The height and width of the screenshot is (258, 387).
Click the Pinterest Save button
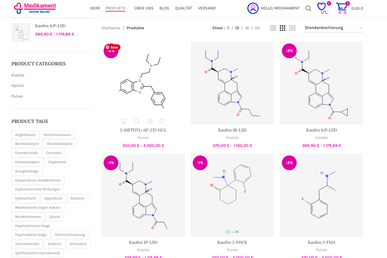tap(112, 47)
